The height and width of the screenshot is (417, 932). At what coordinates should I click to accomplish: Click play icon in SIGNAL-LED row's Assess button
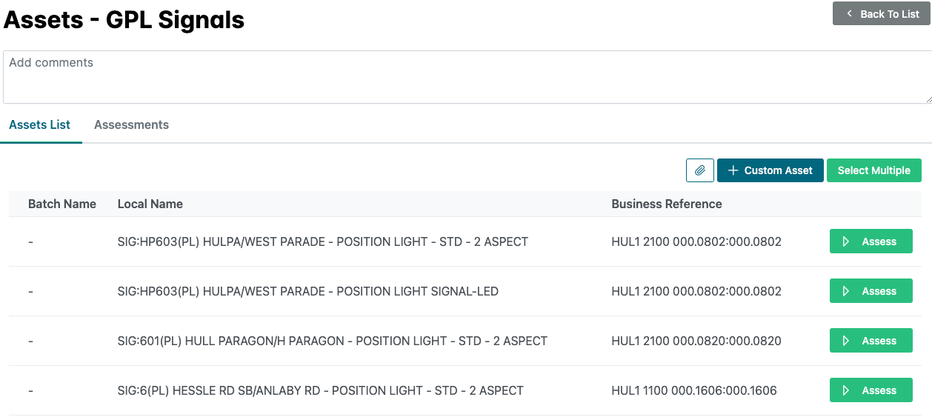(846, 291)
